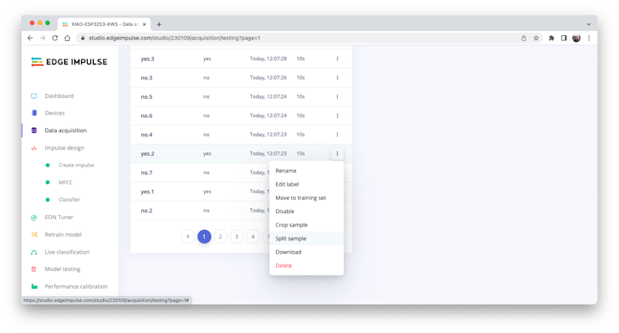The width and height of the screenshot is (619, 333).
Task: Open the three-dot menu for no.4
Action: point(337,135)
